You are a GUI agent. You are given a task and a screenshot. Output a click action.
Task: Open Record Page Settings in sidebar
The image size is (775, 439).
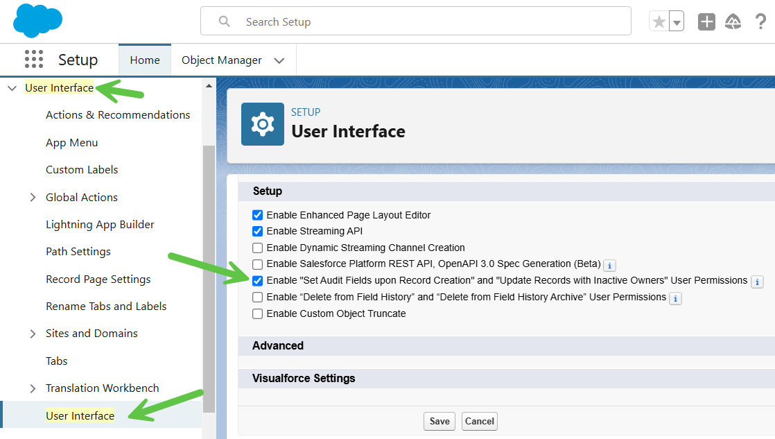[x=98, y=279]
